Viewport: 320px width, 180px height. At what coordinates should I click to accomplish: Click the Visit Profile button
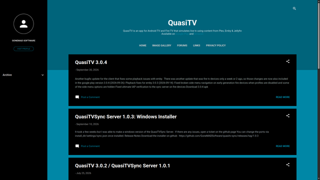[x=23, y=49]
